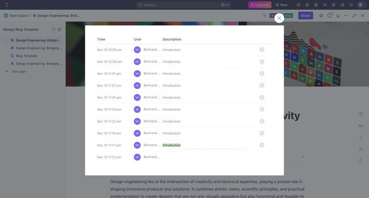Click the User column header
Screen dimensions: 369x198
tap(137, 39)
